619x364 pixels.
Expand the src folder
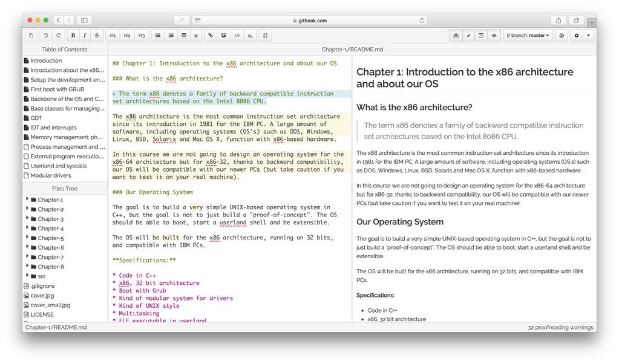(x=27, y=276)
